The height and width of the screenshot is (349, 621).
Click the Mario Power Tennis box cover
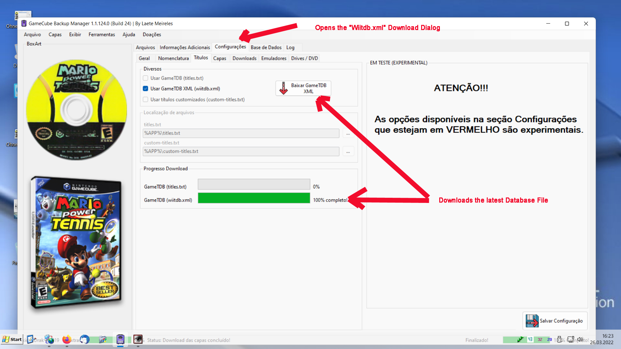[76, 242]
